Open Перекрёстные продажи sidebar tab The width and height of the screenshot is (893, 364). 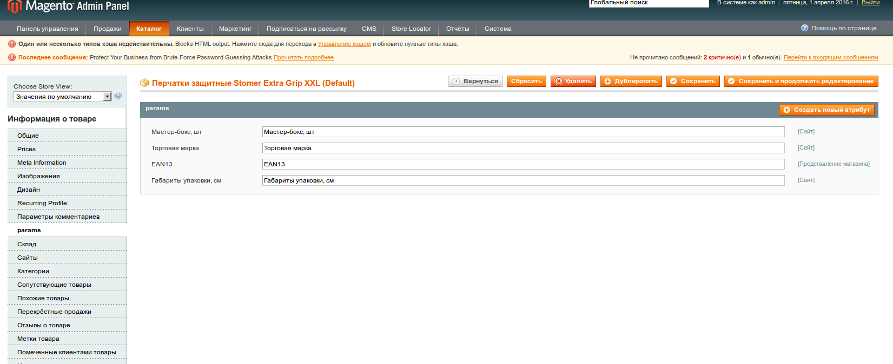(67, 312)
